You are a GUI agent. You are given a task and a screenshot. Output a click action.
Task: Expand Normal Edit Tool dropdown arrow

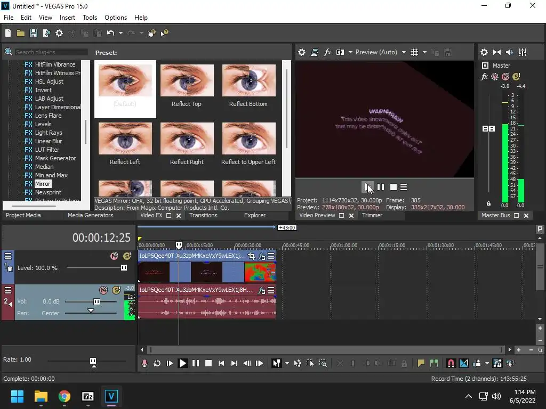[287, 363]
